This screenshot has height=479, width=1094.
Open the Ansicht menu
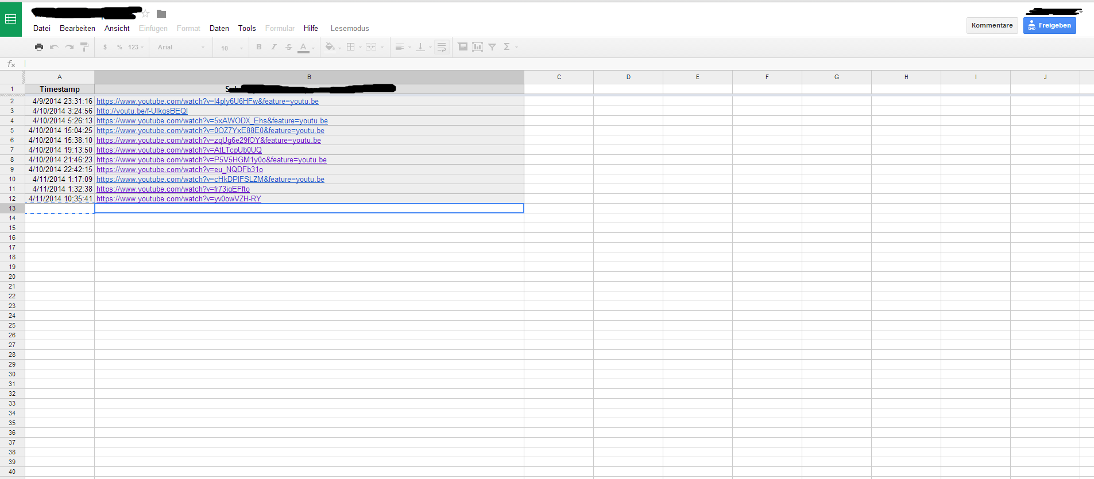coord(117,28)
